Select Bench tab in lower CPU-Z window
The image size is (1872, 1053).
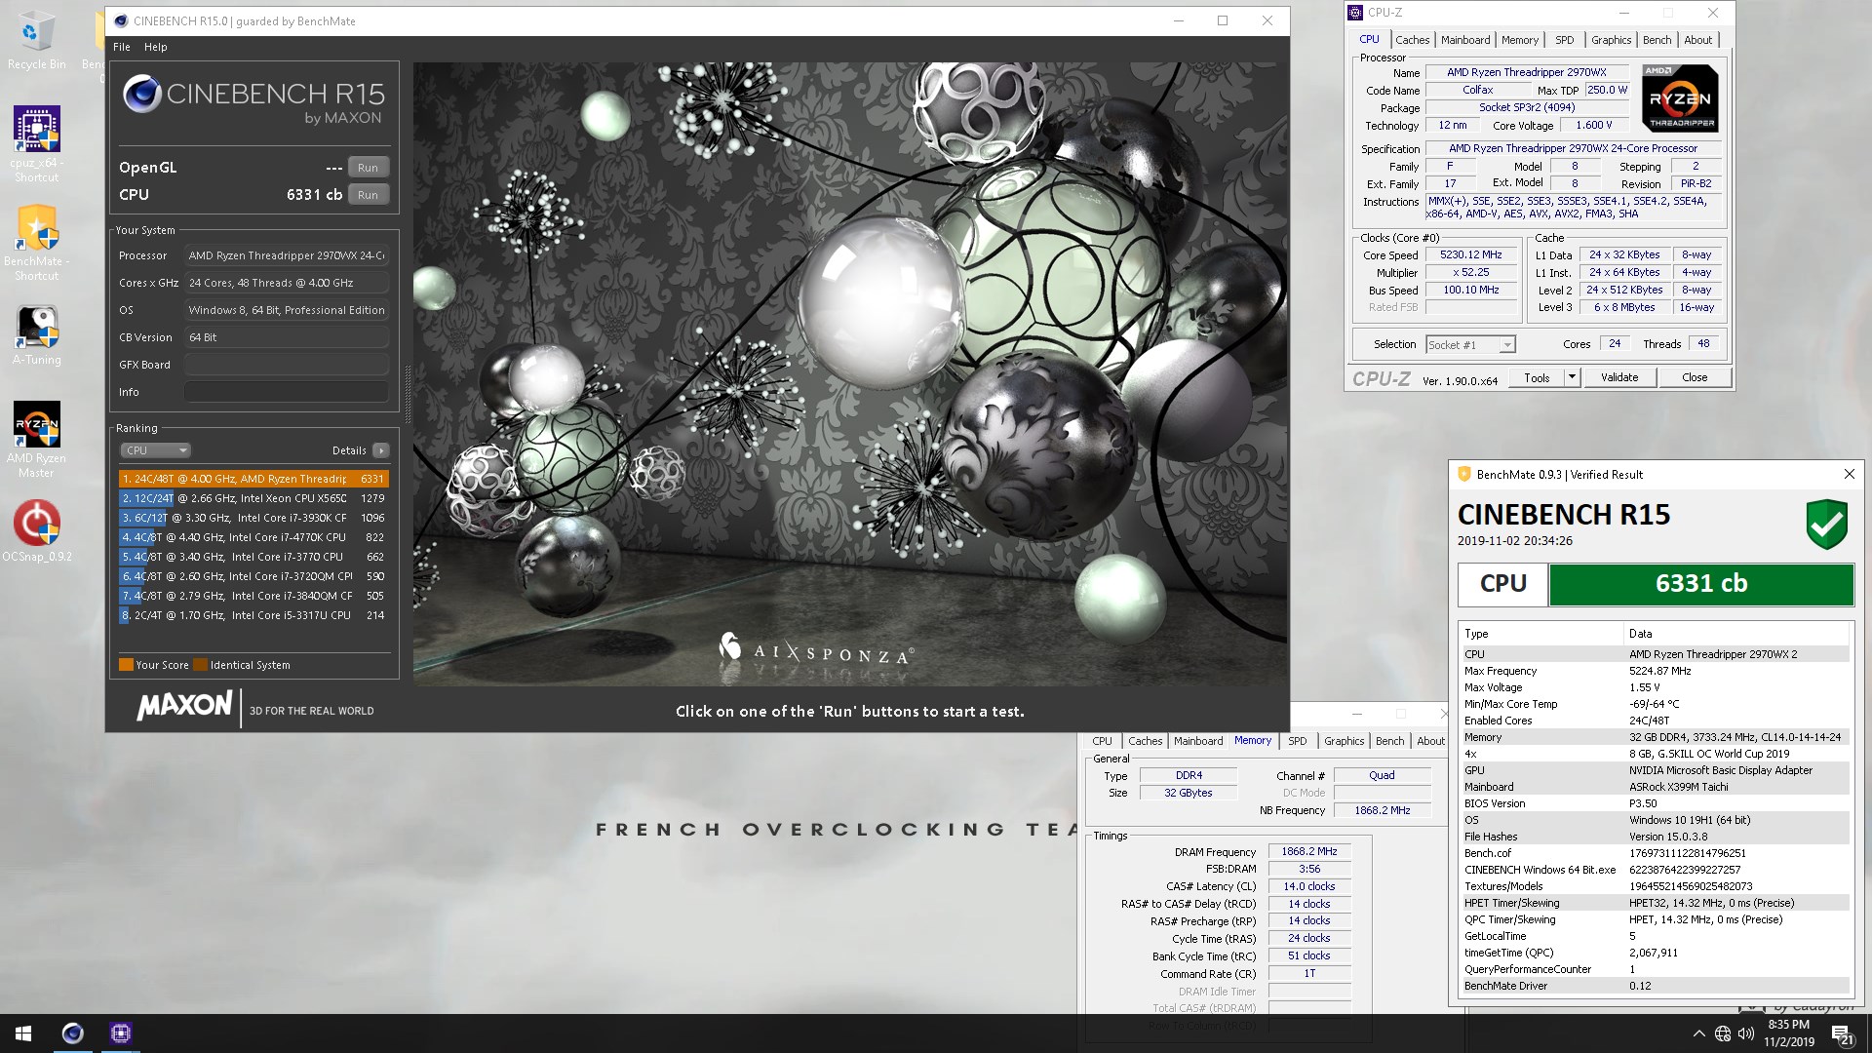click(1390, 741)
